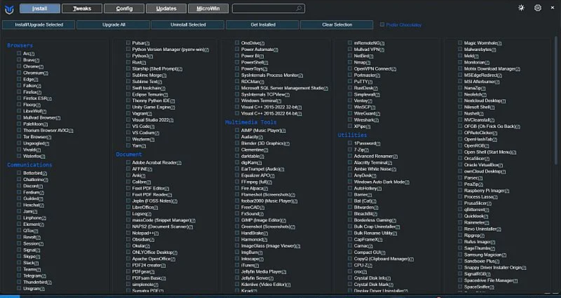Select the VS Code checkbox
This screenshot has width=561, height=298.
click(x=128, y=126)
